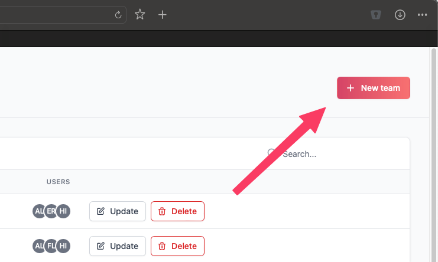Open a new browser tab

[x=163, y=15]
